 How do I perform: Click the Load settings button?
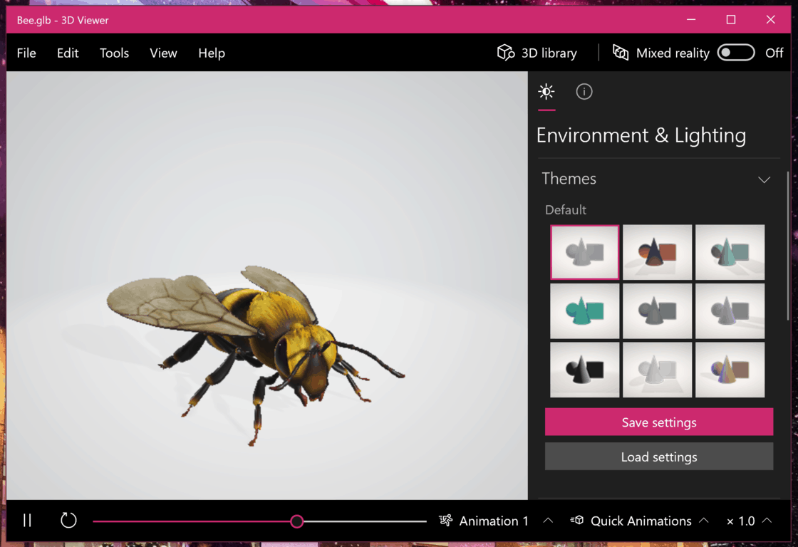point(659,457)
